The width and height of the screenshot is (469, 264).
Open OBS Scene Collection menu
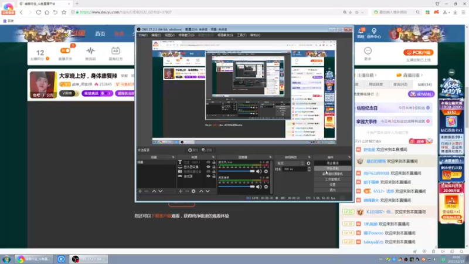click(225, 35)
